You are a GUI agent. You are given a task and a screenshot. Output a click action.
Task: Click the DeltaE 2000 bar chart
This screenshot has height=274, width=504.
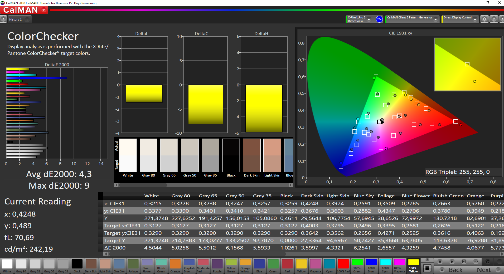click(57, 113)
